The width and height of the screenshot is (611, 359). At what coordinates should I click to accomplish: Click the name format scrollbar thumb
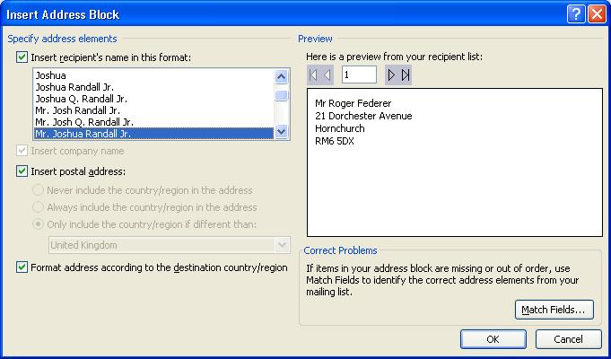pyautogui.click(x=282, y=95)
